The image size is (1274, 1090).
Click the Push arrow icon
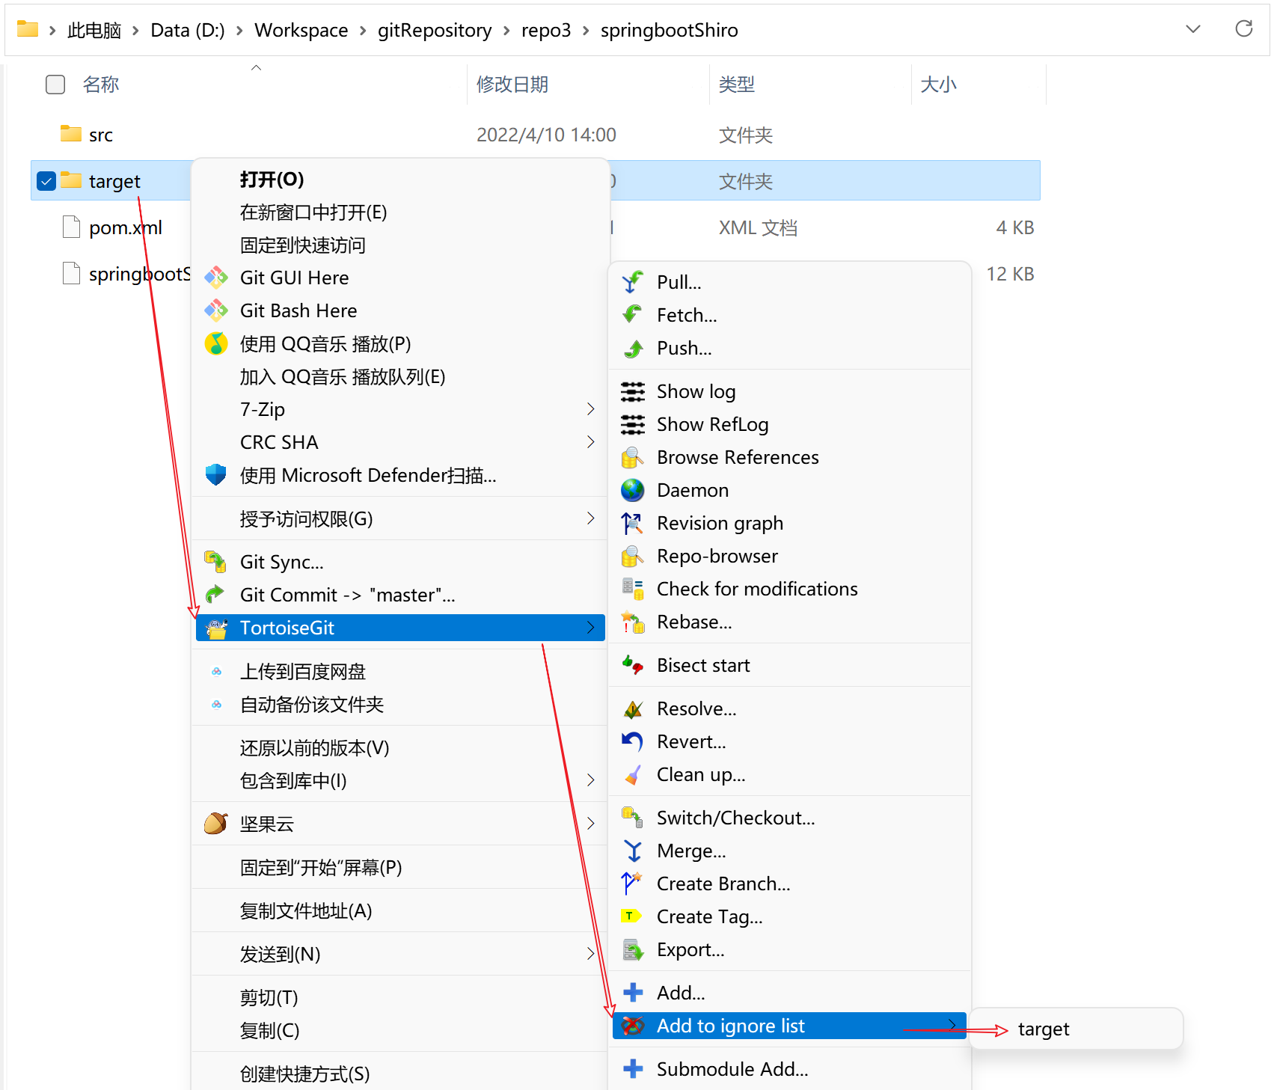click(x=632, y=349)
